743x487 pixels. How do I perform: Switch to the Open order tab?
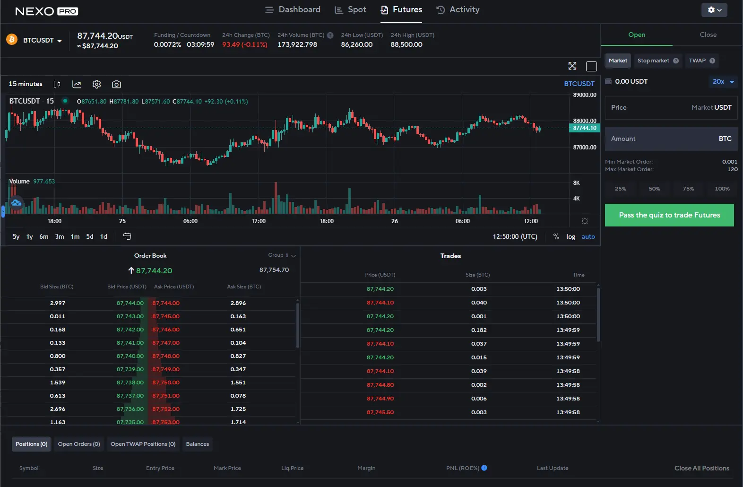point(637,35)
